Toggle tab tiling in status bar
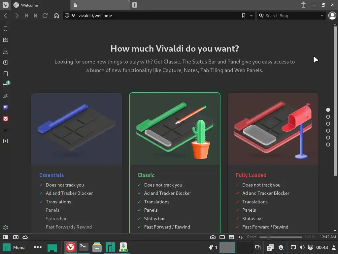This screenshot has height=254, width=338. click(x=16, y=237)
